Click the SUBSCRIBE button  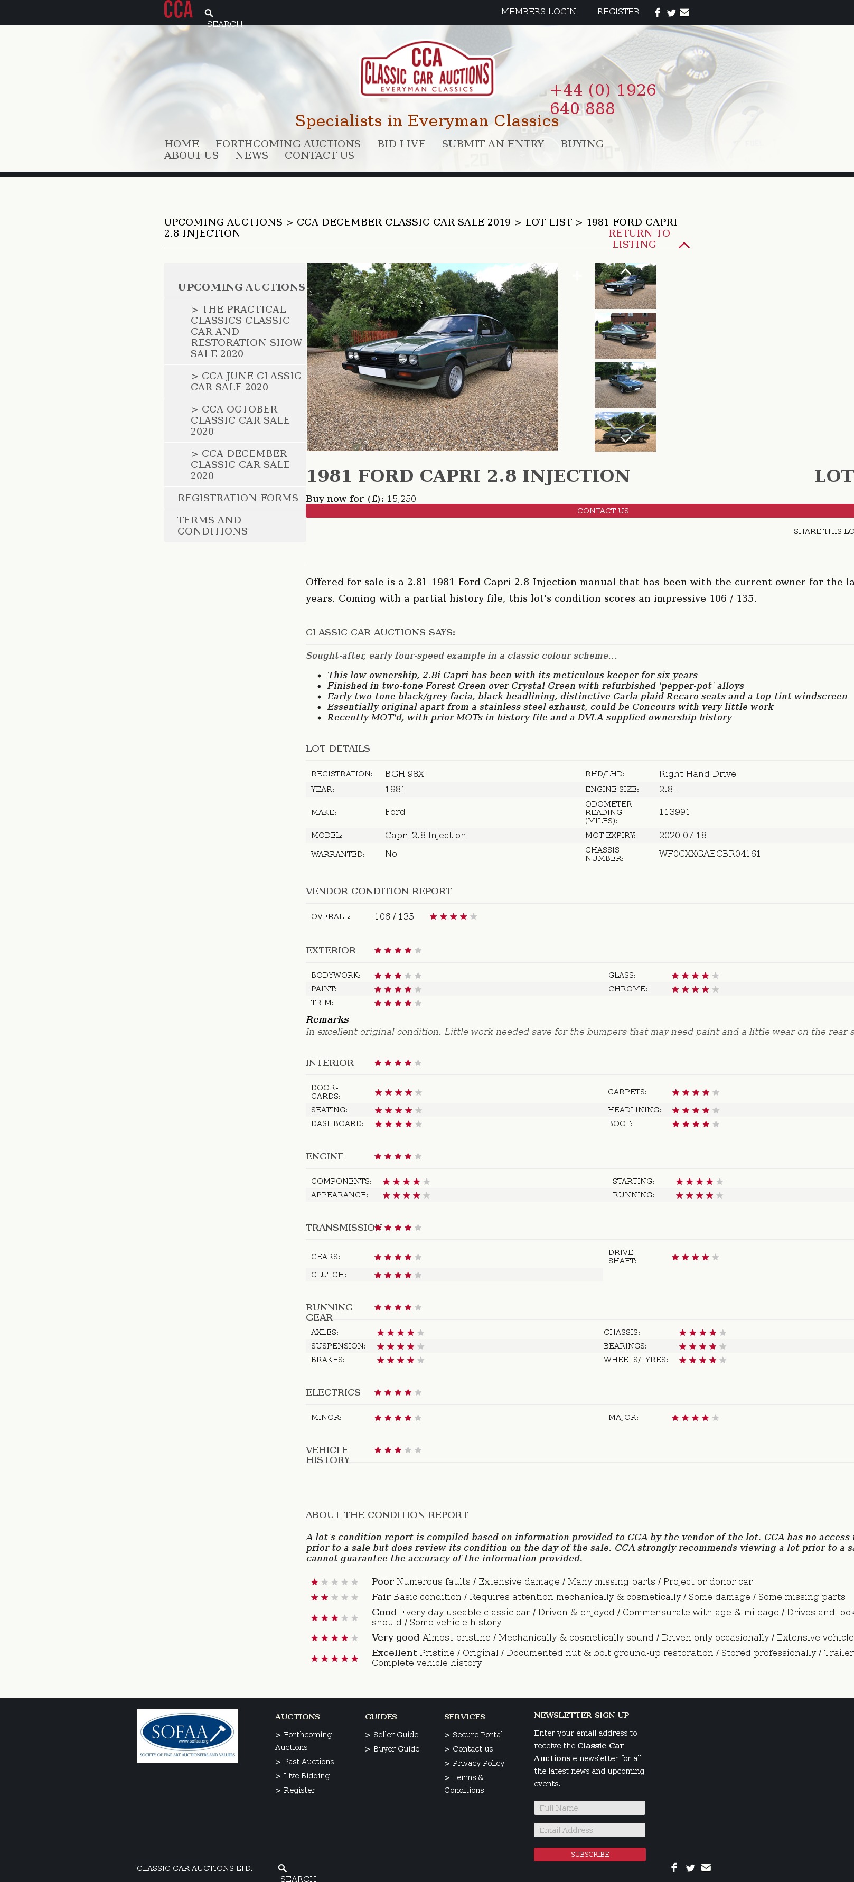click(x=589, y=1854)
